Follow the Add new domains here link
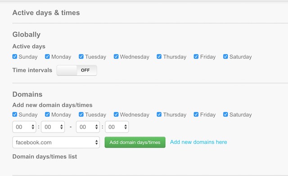Screen dimensions: 288x176 coord(198,142)
